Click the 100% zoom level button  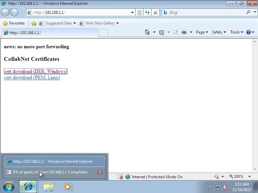point(236,177)
